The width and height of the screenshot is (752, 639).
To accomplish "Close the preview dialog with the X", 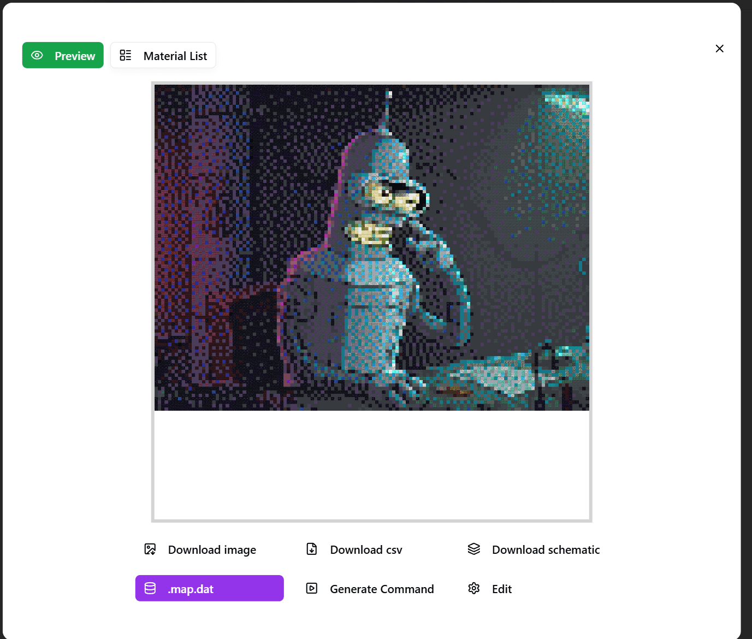I will tap(719, 49).
